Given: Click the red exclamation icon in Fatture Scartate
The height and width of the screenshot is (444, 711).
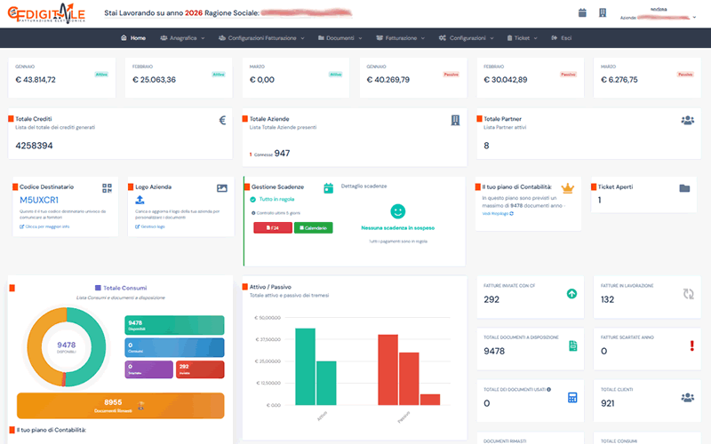Looking at the screenshot, I should 691,345.
